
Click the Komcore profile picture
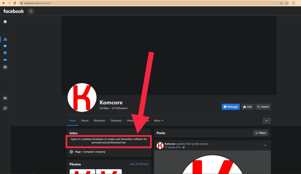click(x=82, y=97)
